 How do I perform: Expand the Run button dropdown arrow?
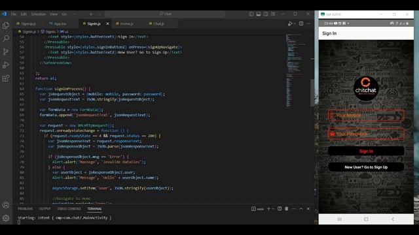click(x=295, y=23)
